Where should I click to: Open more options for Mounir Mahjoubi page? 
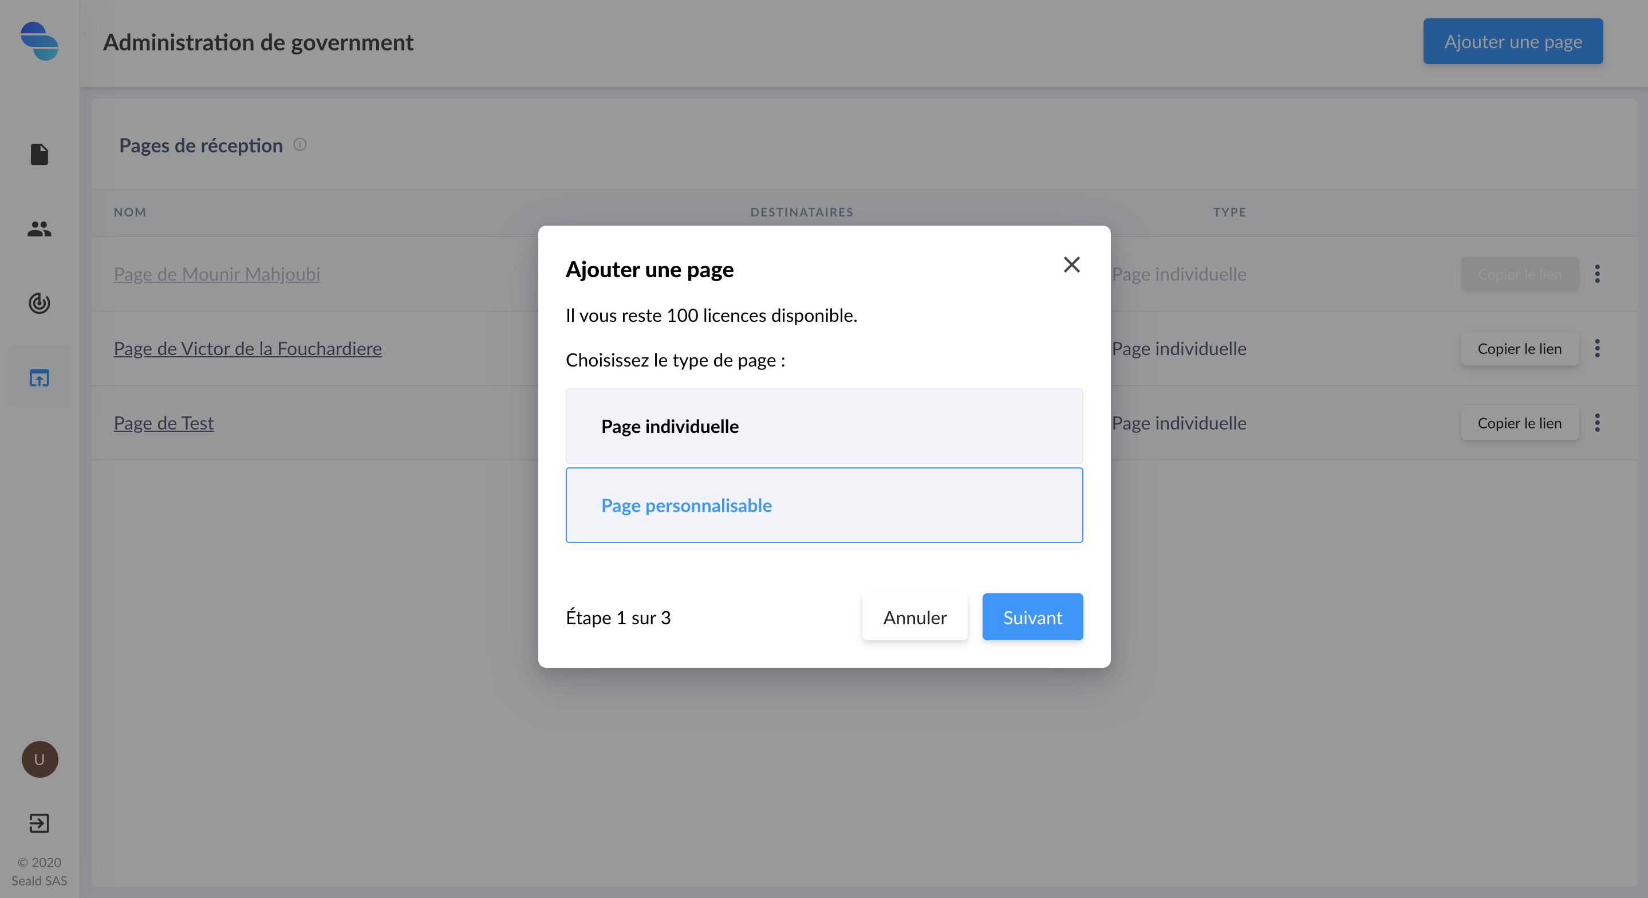(x=1598, y=274)
